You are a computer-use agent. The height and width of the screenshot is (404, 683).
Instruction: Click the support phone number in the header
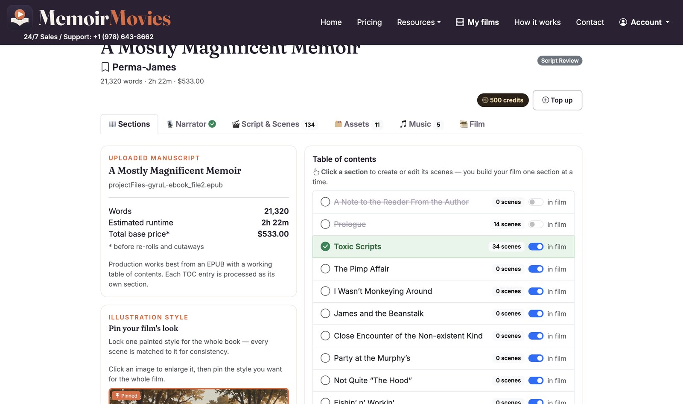pos(123,37)
